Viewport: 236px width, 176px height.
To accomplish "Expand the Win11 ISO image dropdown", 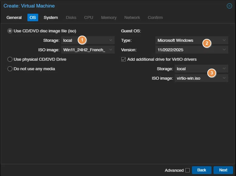I will click(111, 50).
